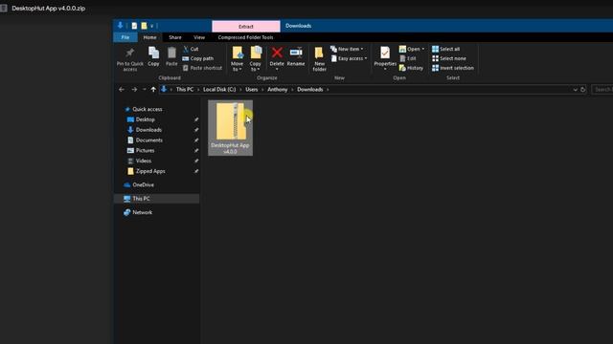Click the Open dropdown in ribbon
Viewport: 613px width, 344px height.
[x=412, y=49]
